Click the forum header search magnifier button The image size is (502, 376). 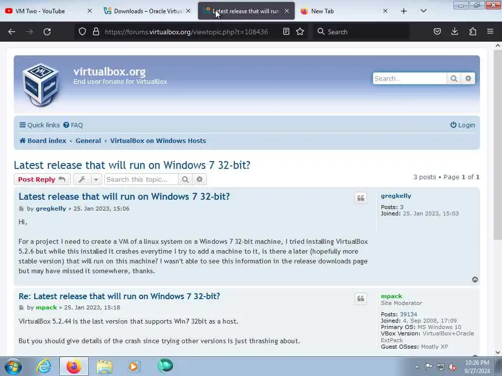[453, 78]
